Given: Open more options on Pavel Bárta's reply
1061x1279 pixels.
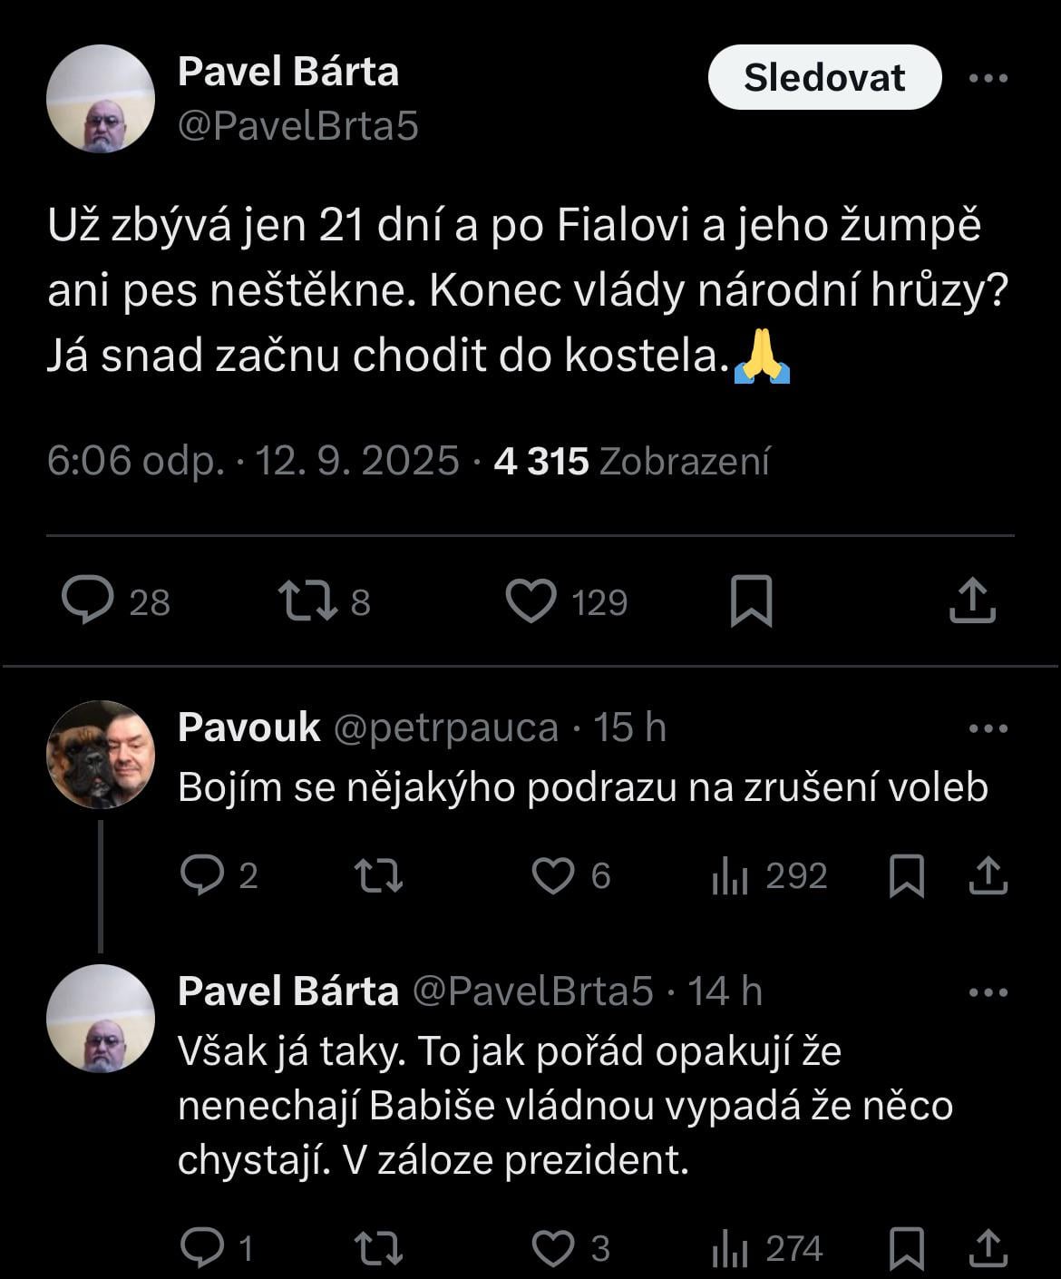Looking at the screenshot, I should pyautogui.click(x=988, y=992).
